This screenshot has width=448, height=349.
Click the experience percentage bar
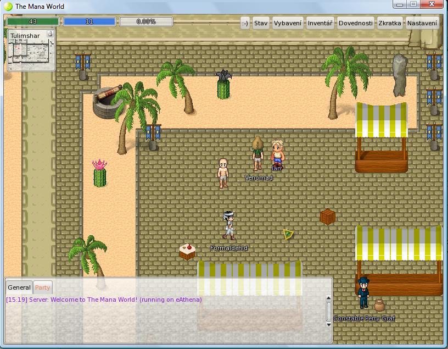tap(146, 22)
